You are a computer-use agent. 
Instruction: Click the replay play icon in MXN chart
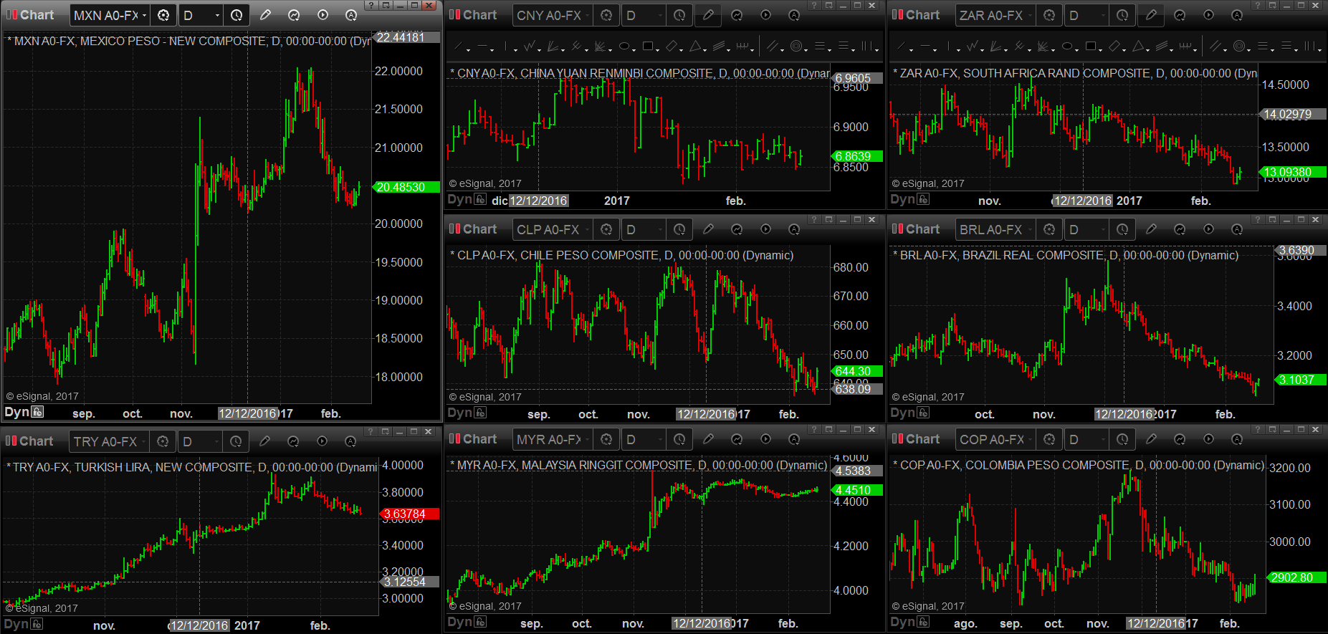tap(323, 15)
